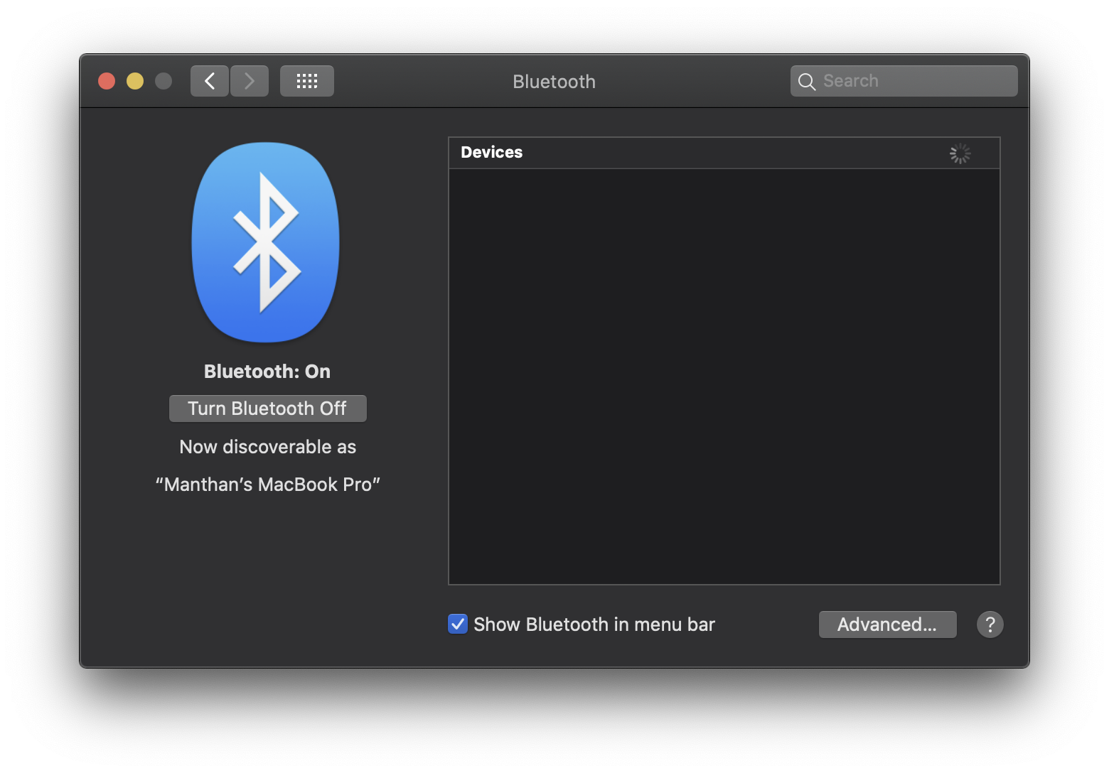Select the Devices section label
The height and width of the screenshot is (773, 1109).
(491, 152)
